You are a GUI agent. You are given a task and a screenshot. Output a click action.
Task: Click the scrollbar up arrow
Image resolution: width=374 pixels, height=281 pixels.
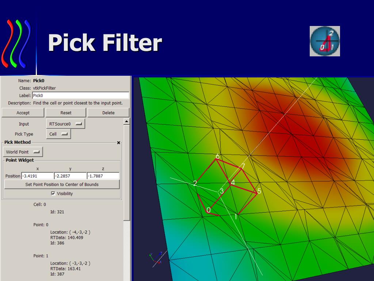point(126,121)
